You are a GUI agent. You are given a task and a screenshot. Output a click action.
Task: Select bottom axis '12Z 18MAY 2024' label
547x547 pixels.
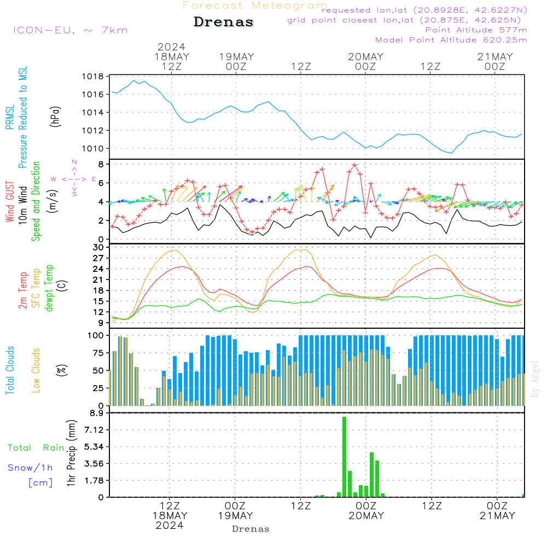tap(170, 516)
